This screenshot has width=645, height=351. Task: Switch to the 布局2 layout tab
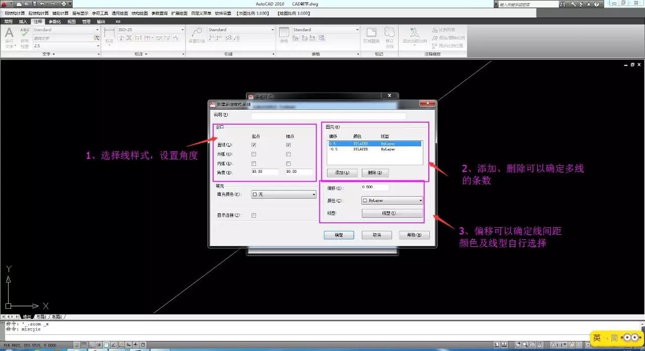coord(56,317)
